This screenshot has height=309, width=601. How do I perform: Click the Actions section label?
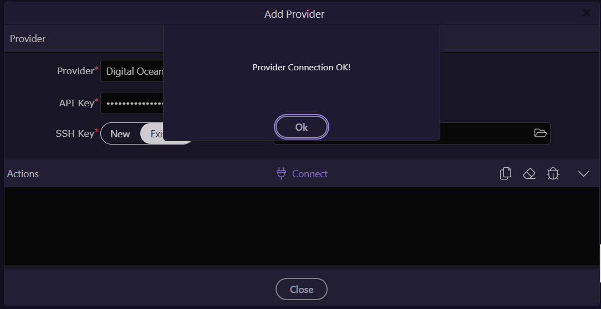(x=23, y=174)
